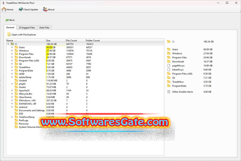The height and width of the screenshot is (161, 241).
Task: Click the 60.88 GB size in tree
Action: pyautogui.click(x=51, y=47)
